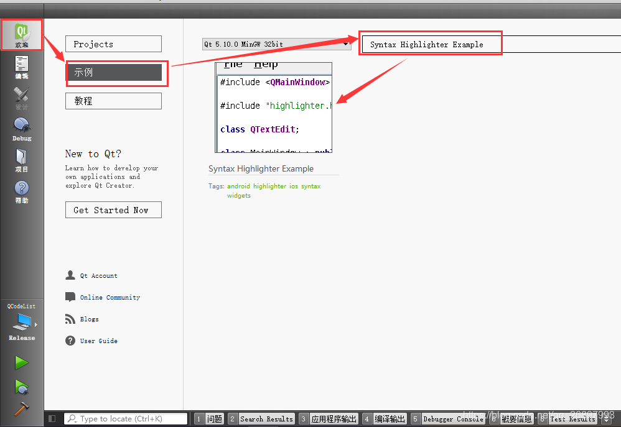
Task: Toggle the left sidebar visibility icon
Action: [52, 418]
